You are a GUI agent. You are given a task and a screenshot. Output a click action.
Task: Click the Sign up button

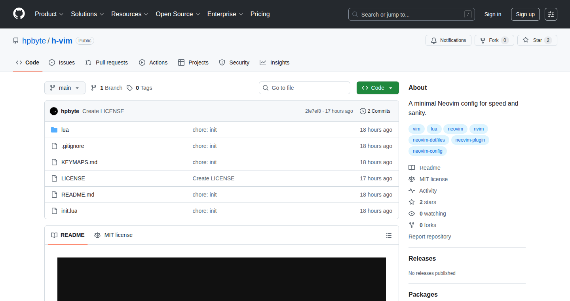525,14
